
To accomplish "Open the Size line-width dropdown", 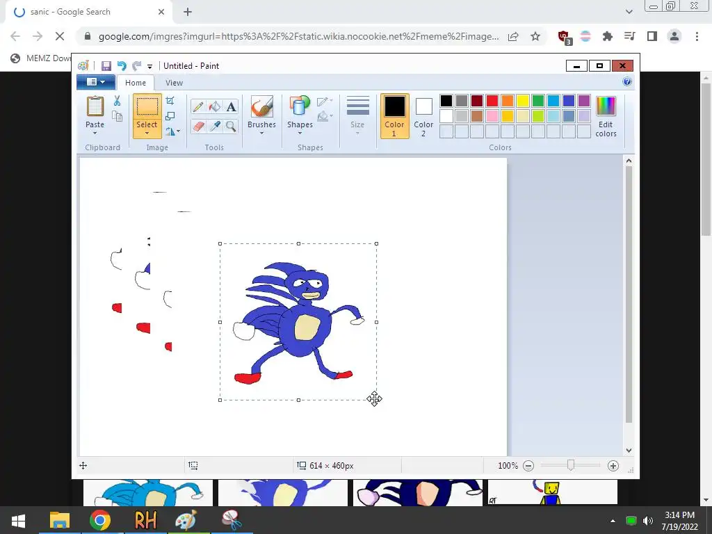I will coord(357,116).
